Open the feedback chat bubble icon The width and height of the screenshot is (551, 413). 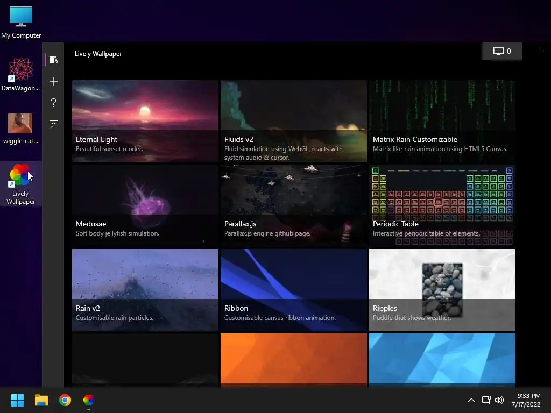pyautogui.click(x=53, y=124)
